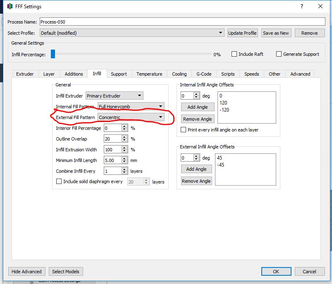Click the Save as New button
Viewport: 332px width, 284px height.
point(276,33)
